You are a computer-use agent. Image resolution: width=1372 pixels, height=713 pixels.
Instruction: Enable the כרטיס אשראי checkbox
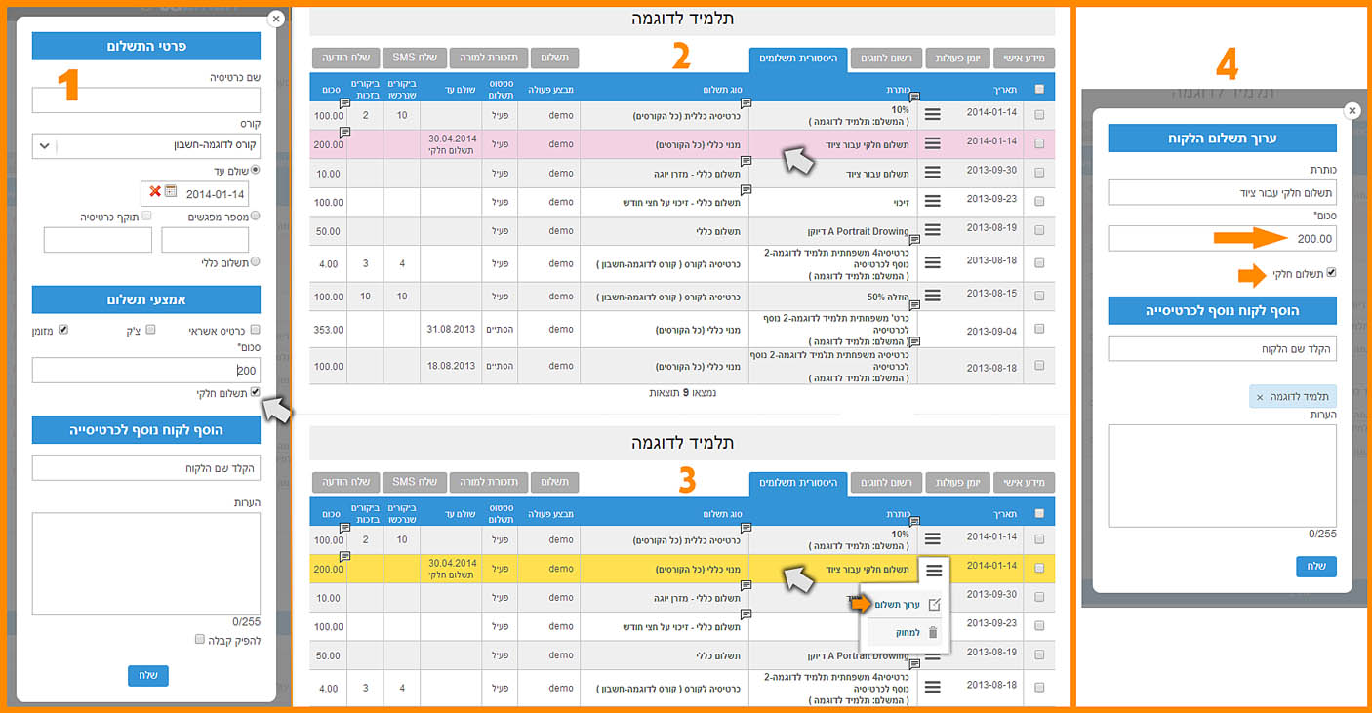(x=256, y=330)
